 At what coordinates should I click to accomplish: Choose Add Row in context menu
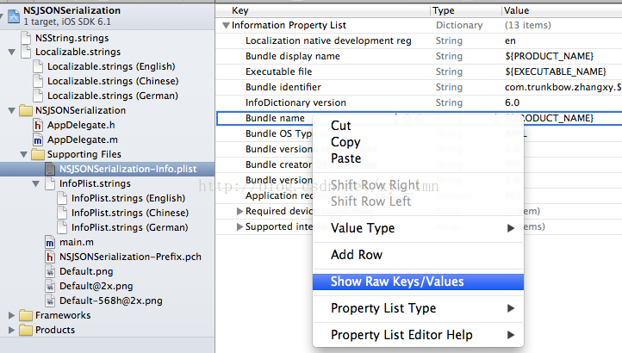click(357, 255)
